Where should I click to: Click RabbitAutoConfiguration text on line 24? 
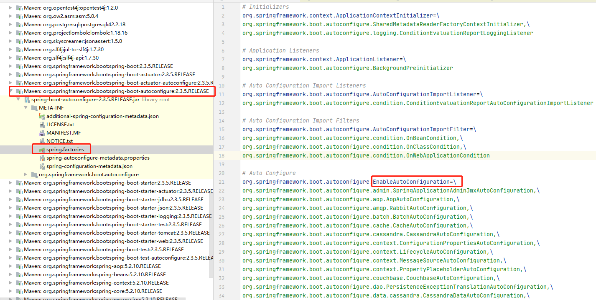click(x=428, y=208)
